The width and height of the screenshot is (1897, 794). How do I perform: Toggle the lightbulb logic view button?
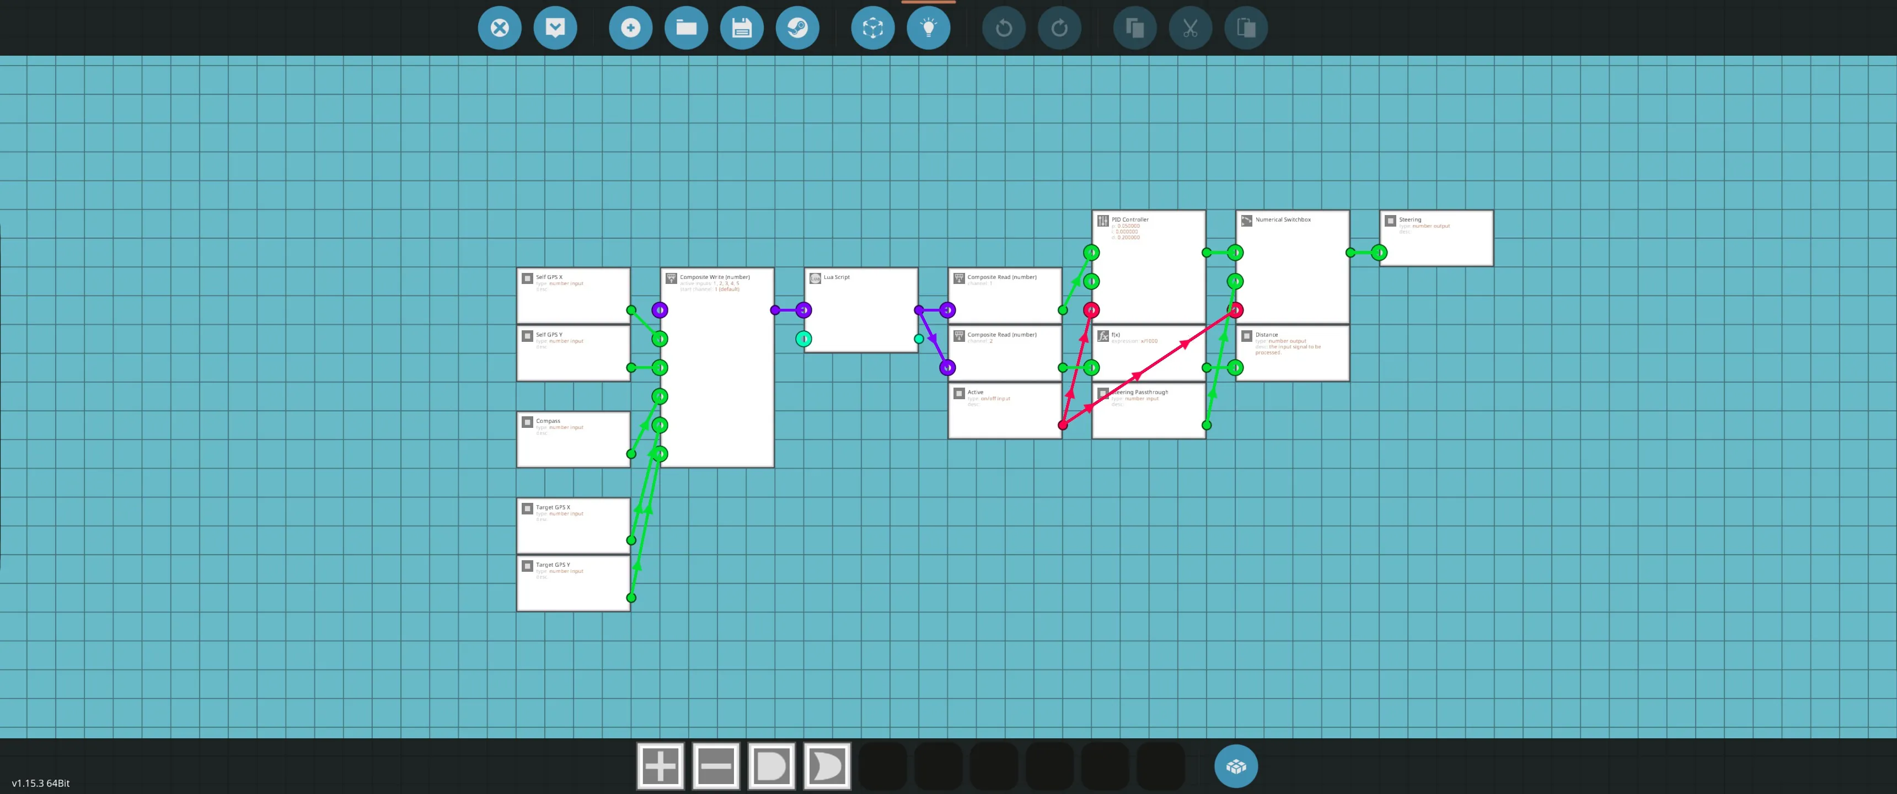pyautogui.click(x=929, y=28)
